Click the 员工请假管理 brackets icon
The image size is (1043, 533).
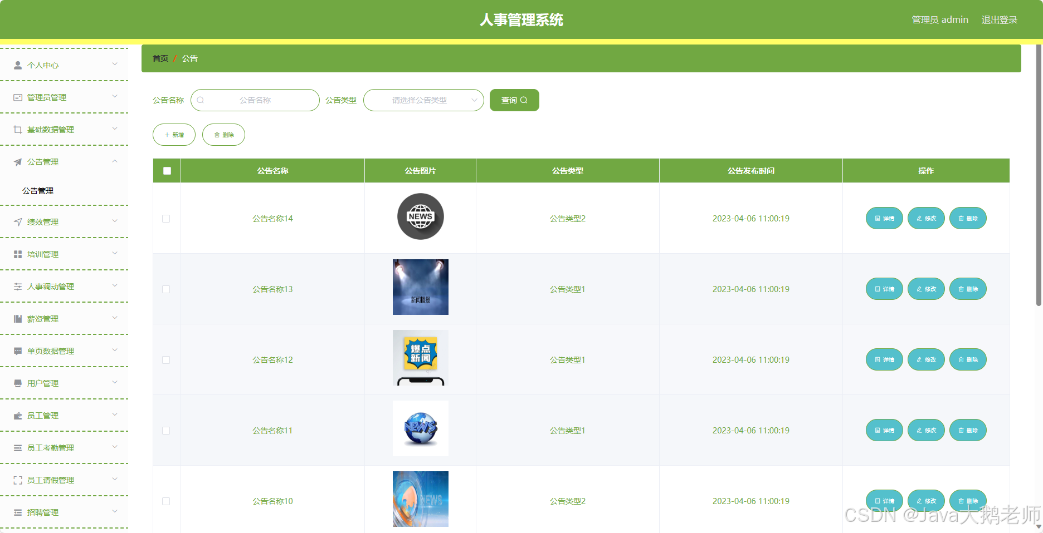click(x=16, y=480)
